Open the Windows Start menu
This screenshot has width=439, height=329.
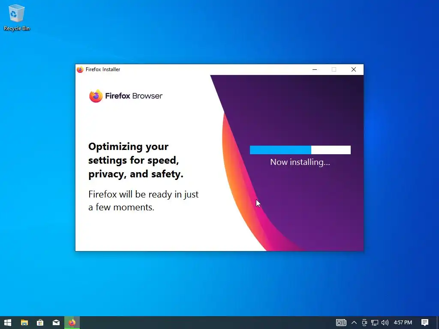[x=8, y=323]
